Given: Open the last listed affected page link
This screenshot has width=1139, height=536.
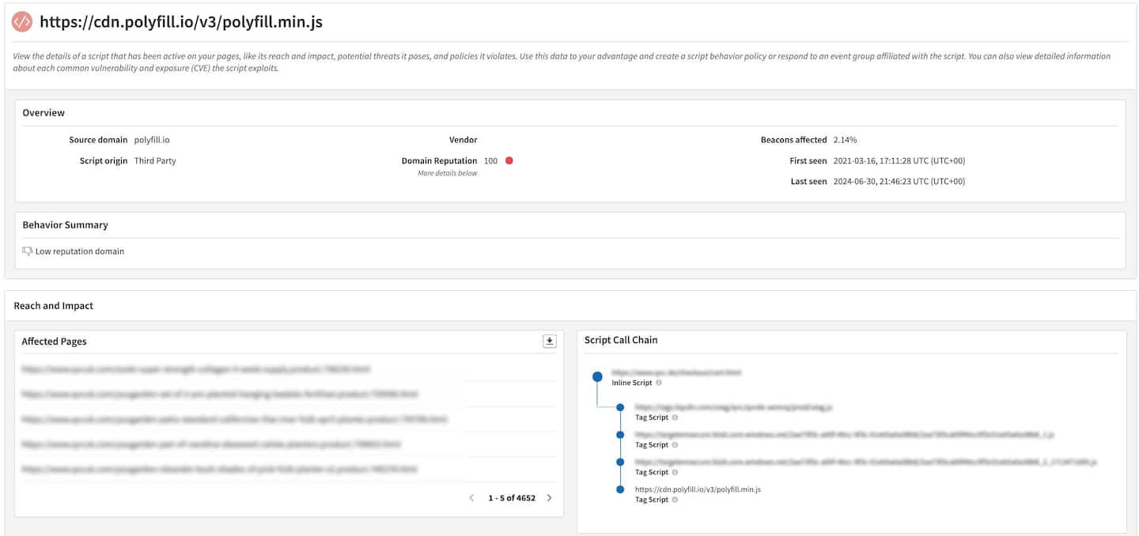Looking at the screenshot, I should 219,469.
